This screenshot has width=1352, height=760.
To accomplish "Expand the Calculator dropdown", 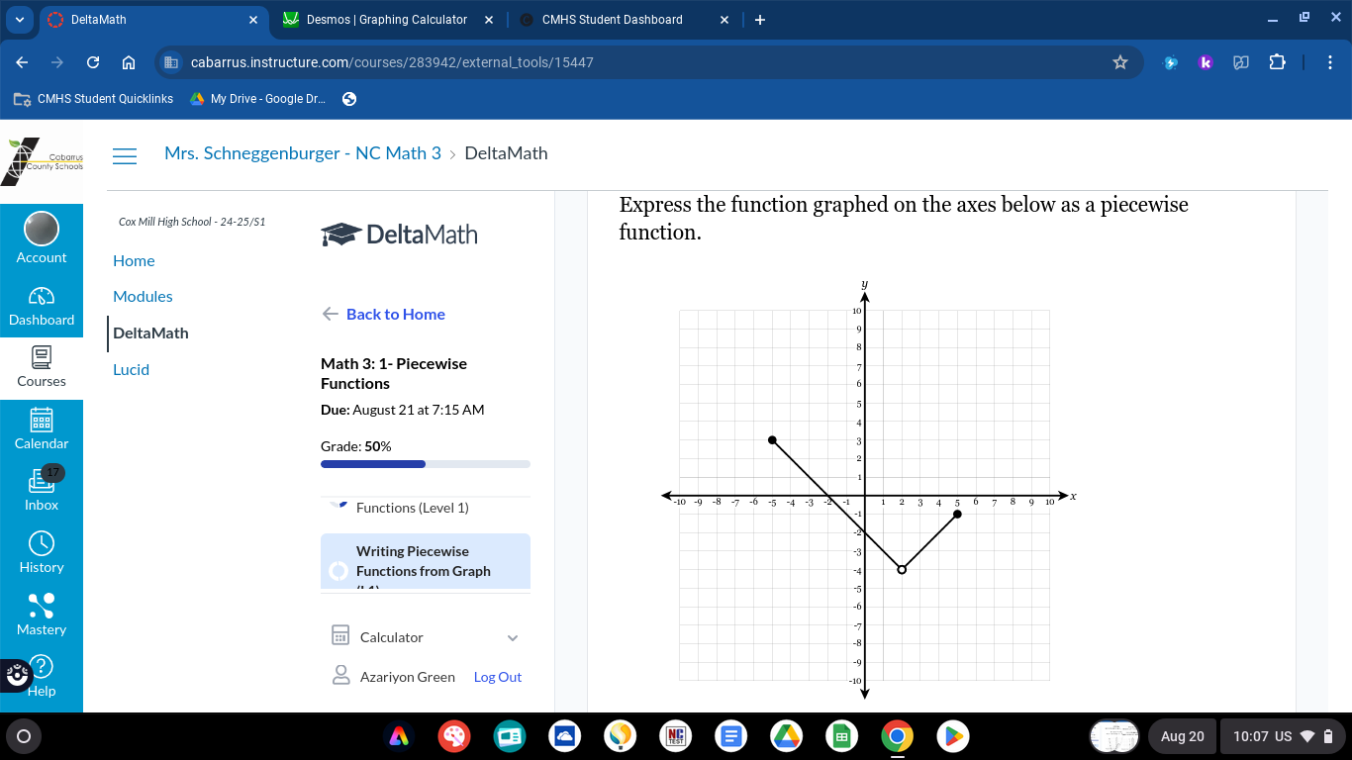I will tap(512, 638).
